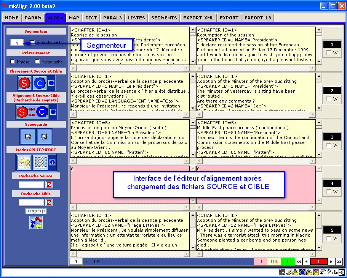347x278 pixels.
Task: Click the page number field showing 1 of 101
Action: (x=76, y=262)
